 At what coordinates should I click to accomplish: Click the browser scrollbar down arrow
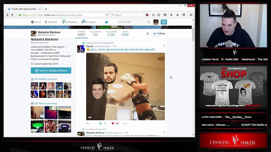coord(193,135)
